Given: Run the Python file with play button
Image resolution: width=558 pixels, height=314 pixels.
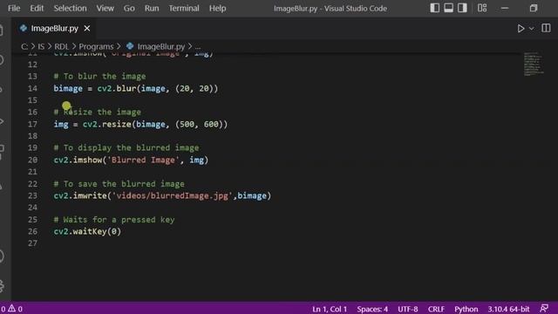Looking at the screenshot, I should (x=521, y=29).
